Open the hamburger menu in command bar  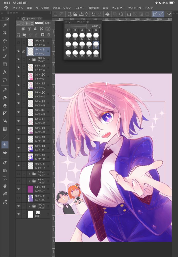click(x=55, y=14)
